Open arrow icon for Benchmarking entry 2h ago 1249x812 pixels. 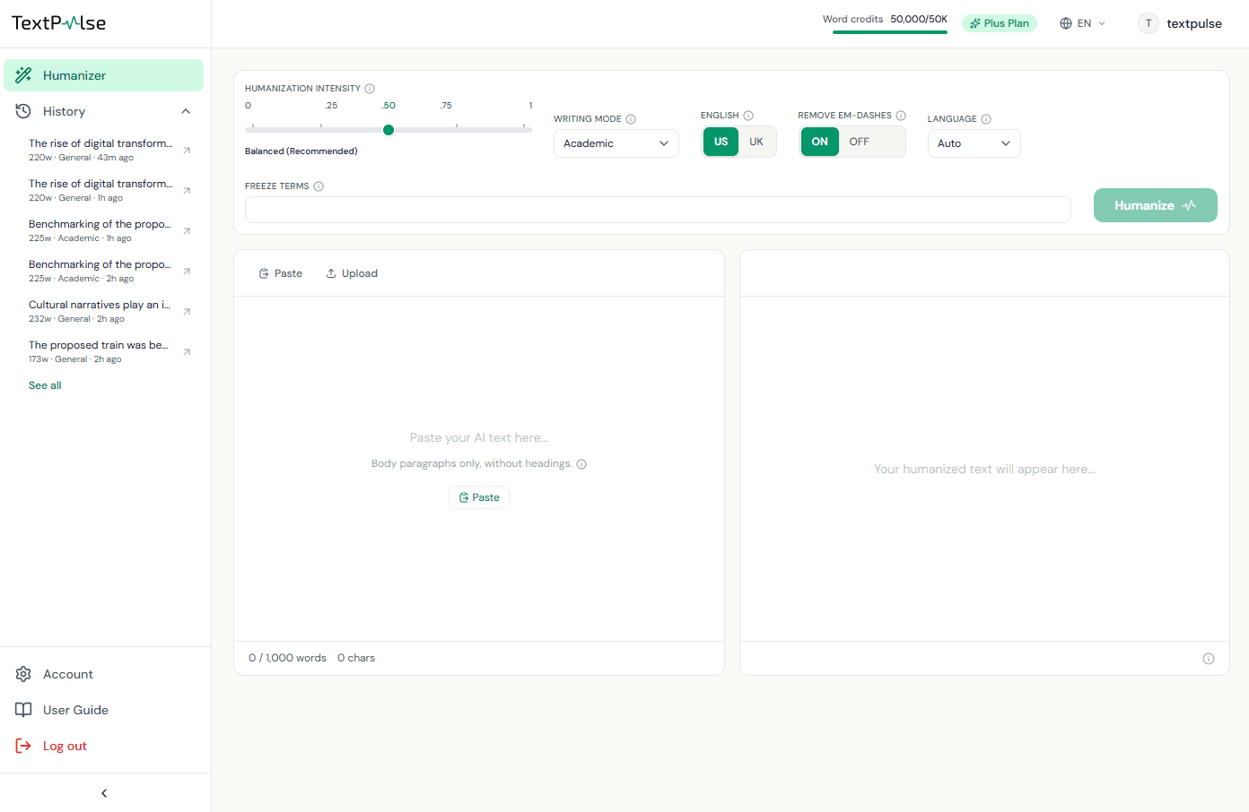[187, 271]
